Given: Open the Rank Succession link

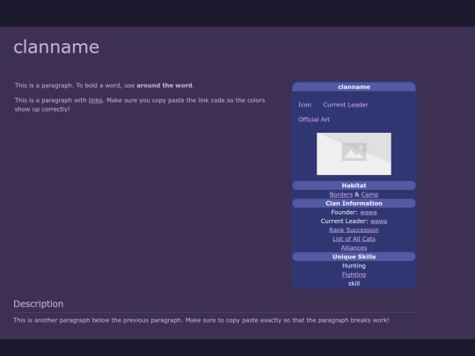Looking at the screenshot, I should tap(354, 230).
